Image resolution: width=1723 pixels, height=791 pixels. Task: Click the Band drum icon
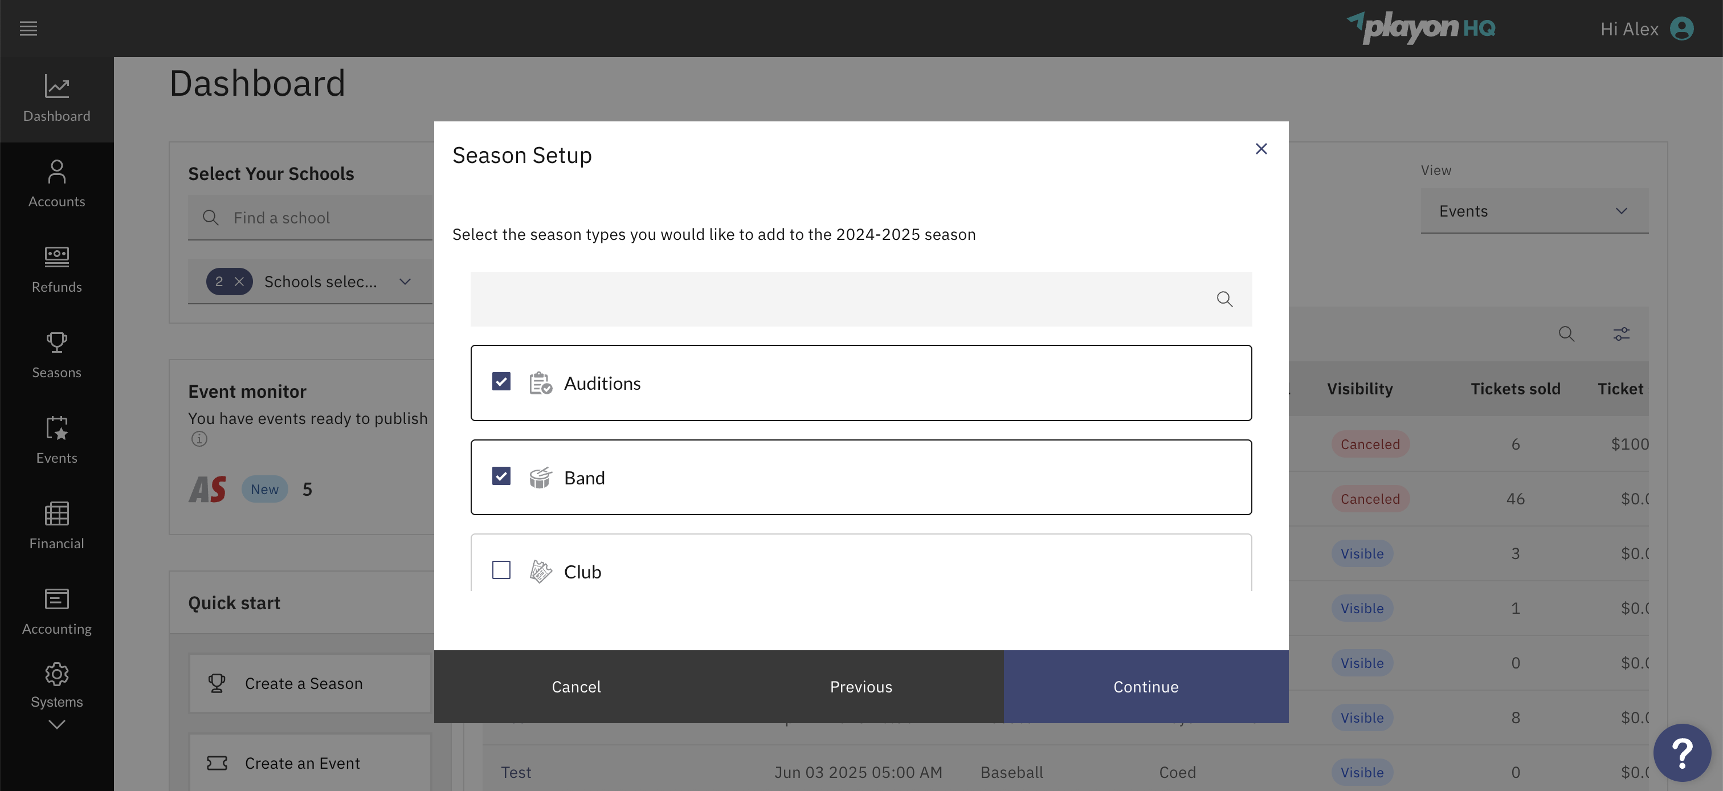coord(541,478)
